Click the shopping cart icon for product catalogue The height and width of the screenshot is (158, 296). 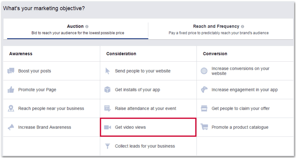pos(204,127)
